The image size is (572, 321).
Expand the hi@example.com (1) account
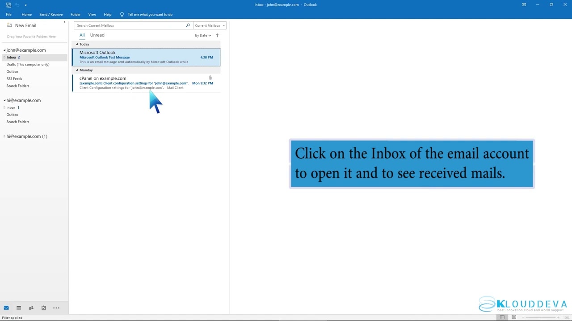[x=4, y=136]
